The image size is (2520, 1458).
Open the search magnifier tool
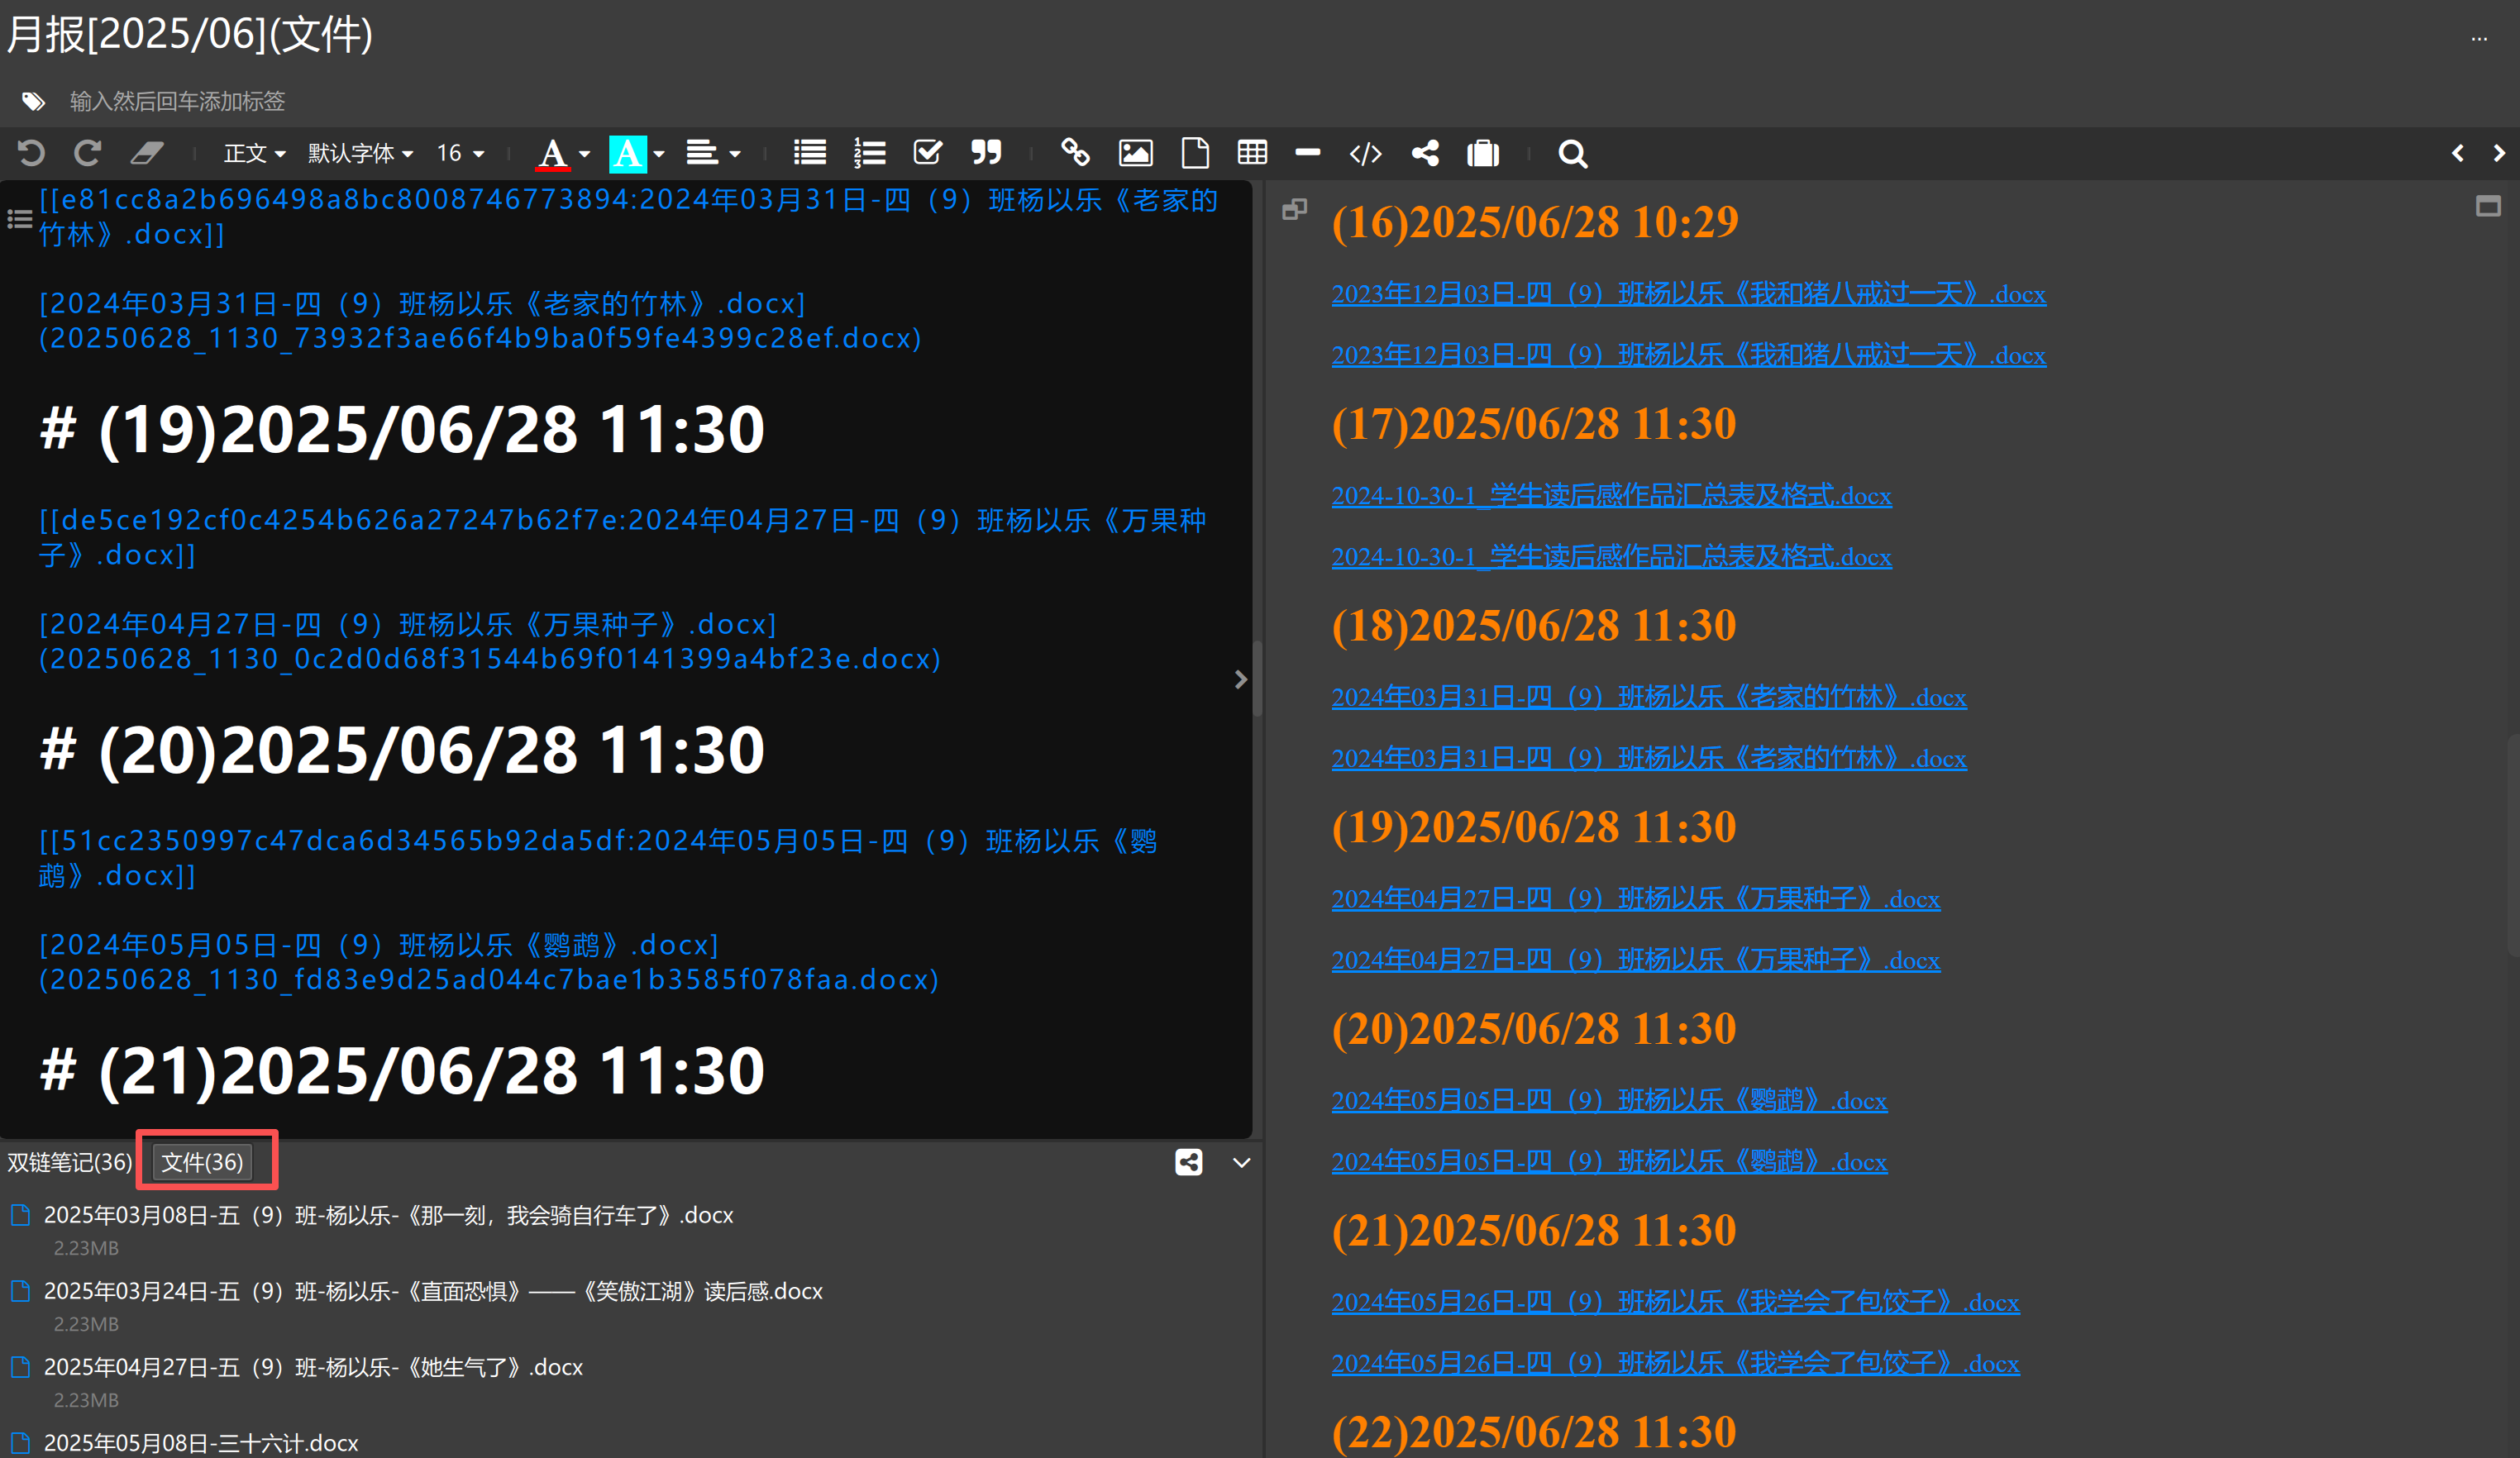(x=1572, y=154)
